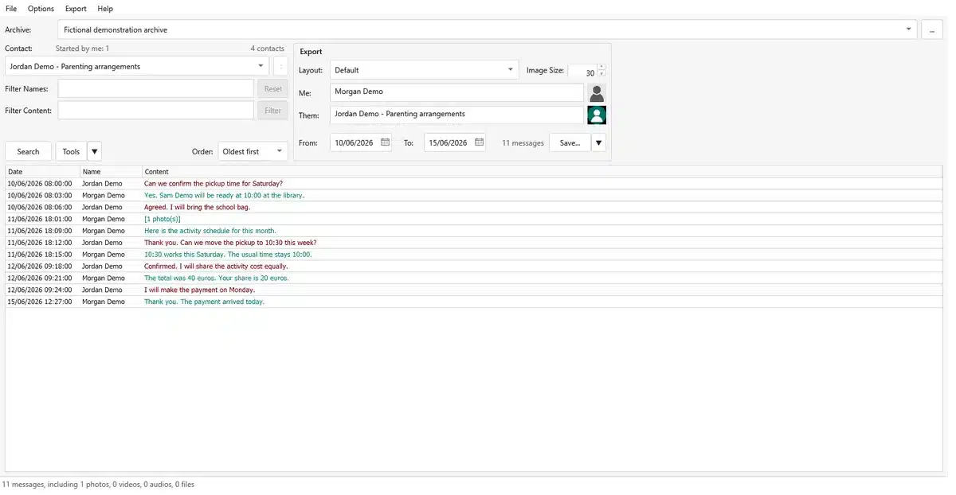Click the Filter Content input field

click(155, 111)
